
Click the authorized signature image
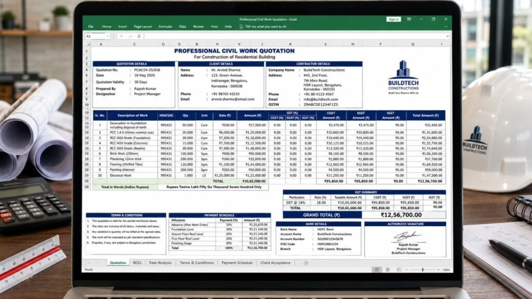[x=407, y=236]
